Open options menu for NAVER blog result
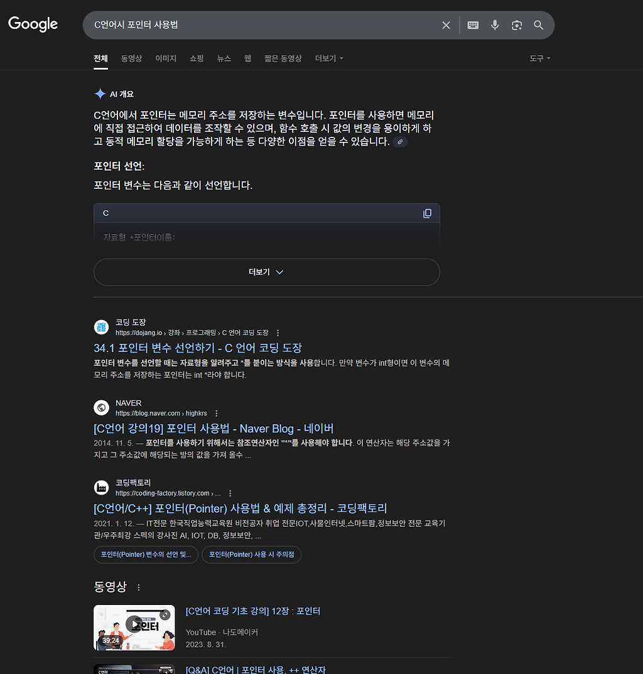 tap(217, 414)
